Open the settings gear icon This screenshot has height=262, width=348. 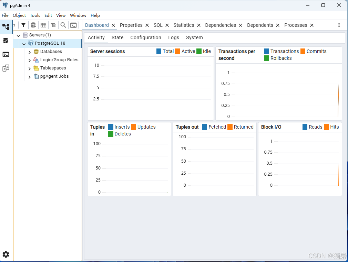[6, 254]
